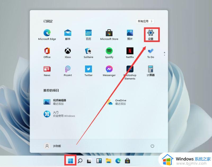212x167 pixels.
Task: Click the 所有应用 all apps button
Action: (145, 21)
